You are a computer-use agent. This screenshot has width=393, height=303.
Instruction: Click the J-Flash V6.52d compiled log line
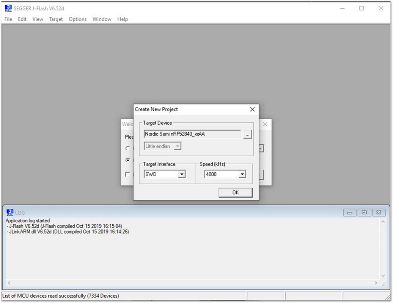tap(64, 226)
